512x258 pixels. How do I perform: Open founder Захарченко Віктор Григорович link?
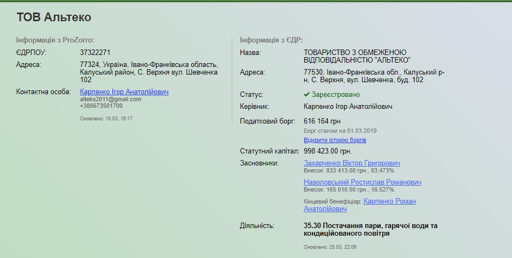pyautogui.click(x=352, y=163)
